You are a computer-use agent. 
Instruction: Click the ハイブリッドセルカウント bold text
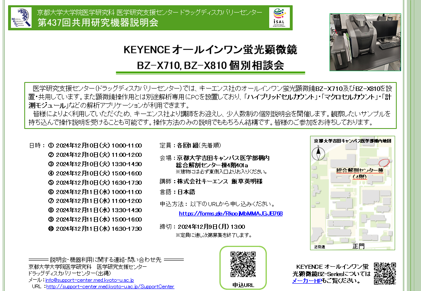[x=281, y=97]
